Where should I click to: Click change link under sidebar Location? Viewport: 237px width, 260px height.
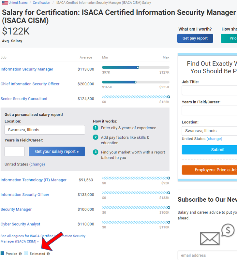[x=215, y=138]
